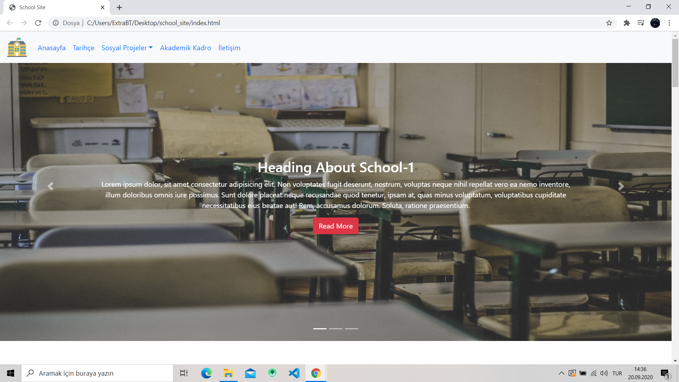Advance the carousel with the right arrow

click(621, 186)
